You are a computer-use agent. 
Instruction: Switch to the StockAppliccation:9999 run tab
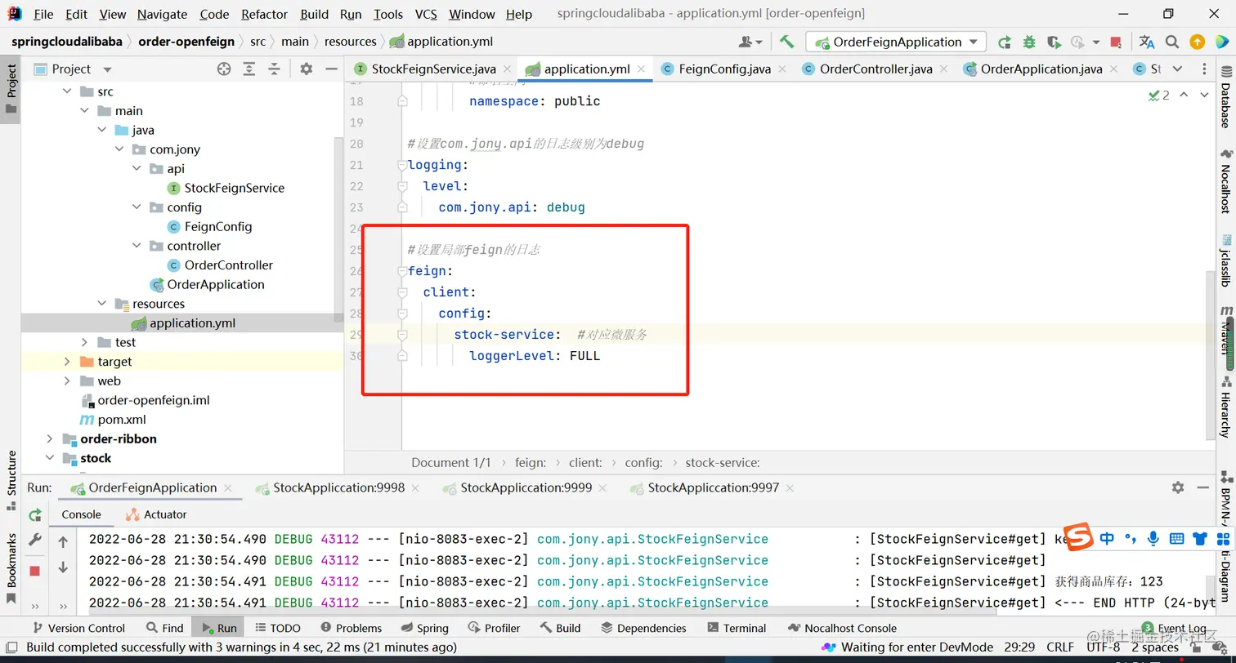tap(526, 487)
